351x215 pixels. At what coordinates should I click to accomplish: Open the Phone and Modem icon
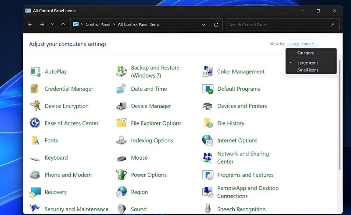[x=35, y=175]
